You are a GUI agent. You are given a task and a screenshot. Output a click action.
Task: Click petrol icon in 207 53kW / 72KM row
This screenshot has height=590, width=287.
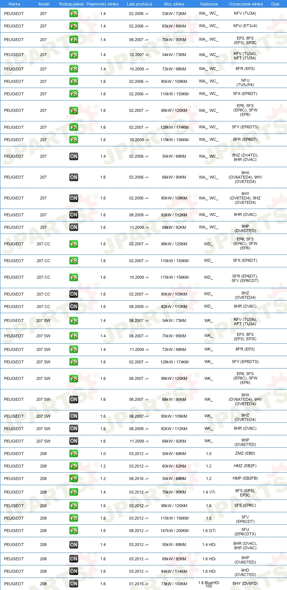(x=74, y=14)
